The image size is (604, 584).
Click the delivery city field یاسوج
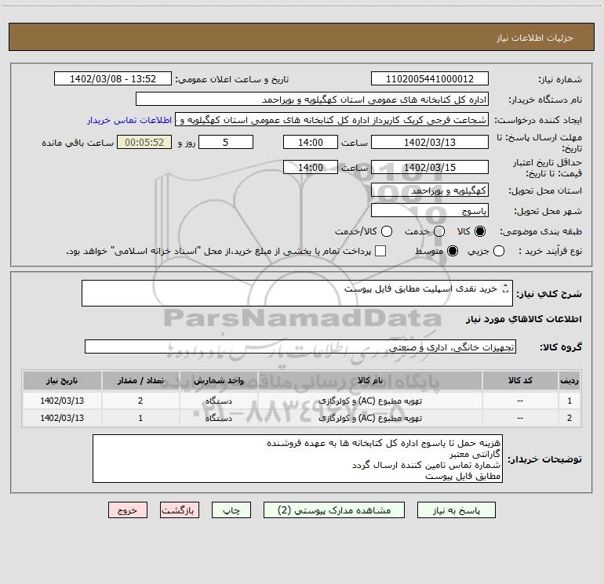pyautogui.click(x=430, y=210)
